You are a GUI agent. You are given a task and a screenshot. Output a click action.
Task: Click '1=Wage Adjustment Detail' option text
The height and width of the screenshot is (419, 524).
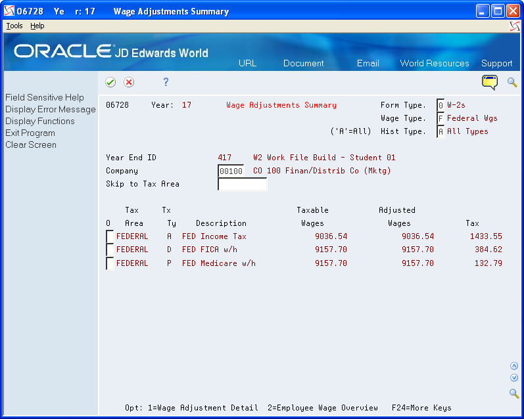pos(203,408)
